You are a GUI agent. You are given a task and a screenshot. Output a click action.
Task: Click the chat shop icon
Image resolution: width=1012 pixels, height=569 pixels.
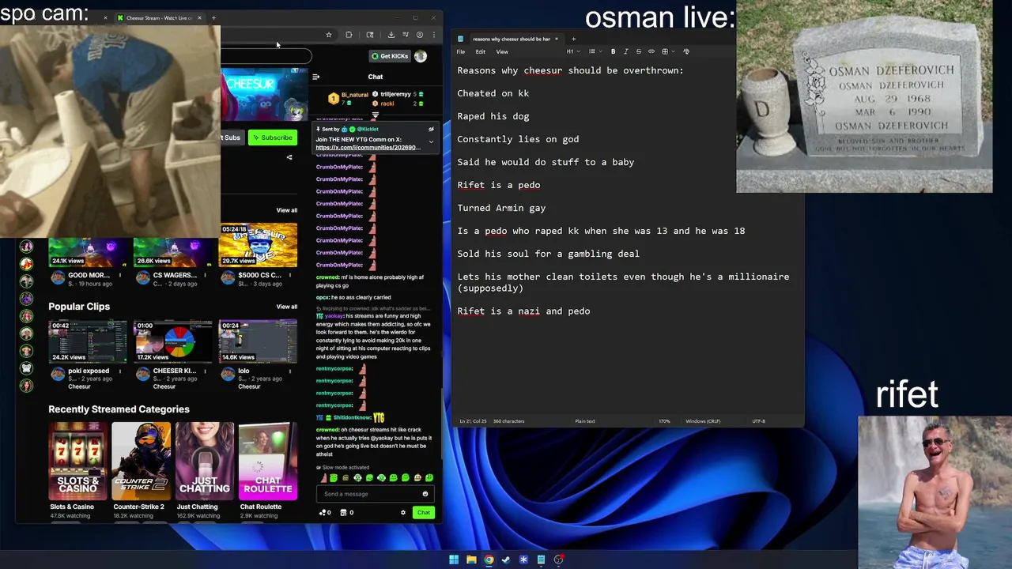pyautogui.click(x=343, y=513)
